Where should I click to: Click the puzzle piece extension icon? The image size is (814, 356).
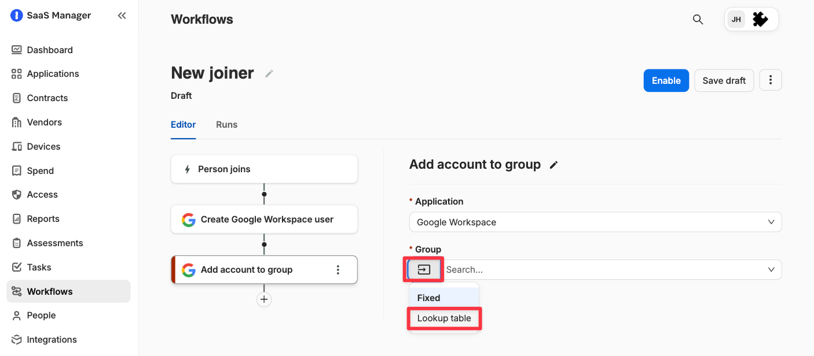coord(760,20)
